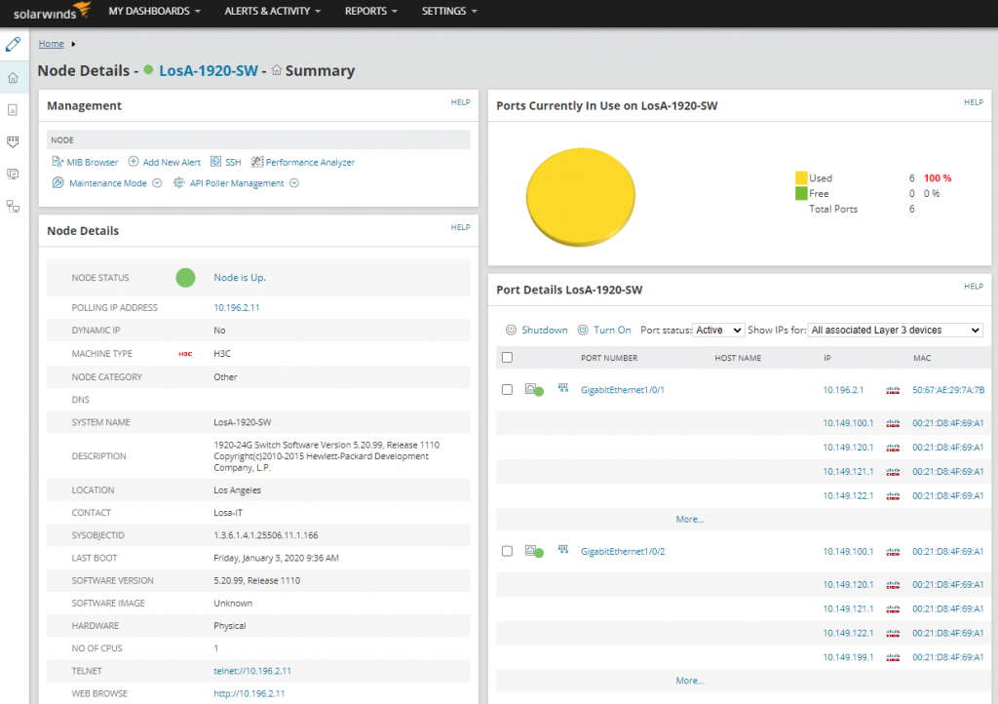Image resolution: width=998 pixels, height=704 pixels.
Task: Expand More under GigabitEthernet1/0/2
Action: [690, 681]
